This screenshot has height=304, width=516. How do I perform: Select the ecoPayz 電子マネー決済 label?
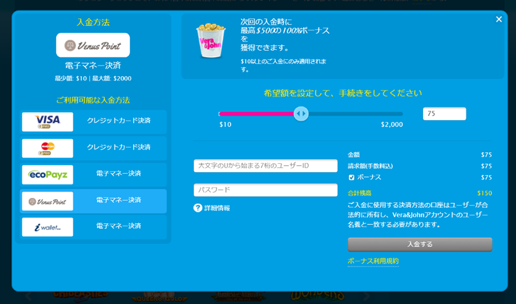coord(118,173)
